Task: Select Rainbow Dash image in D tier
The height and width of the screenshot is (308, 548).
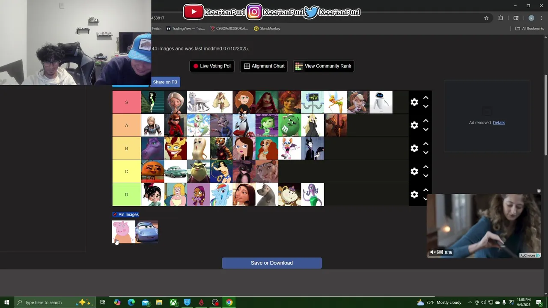Action: 221,195
